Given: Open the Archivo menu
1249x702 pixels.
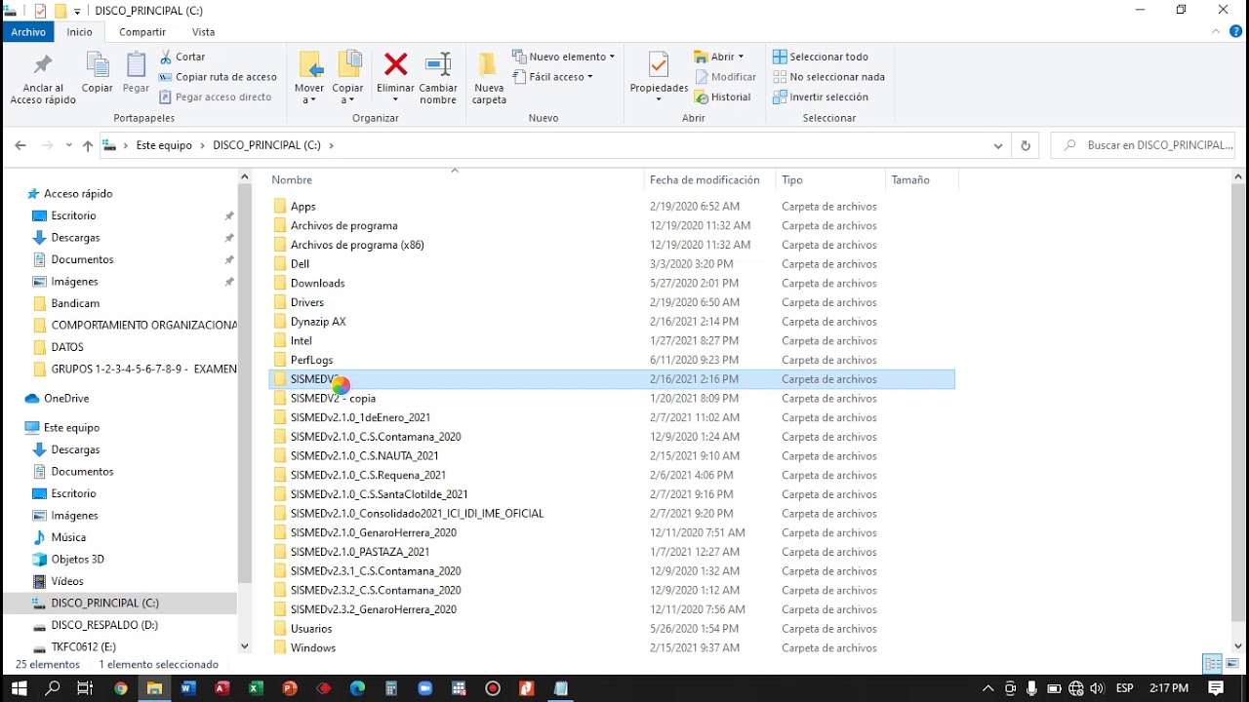Looking at the screenshot, I should (28, 32).
